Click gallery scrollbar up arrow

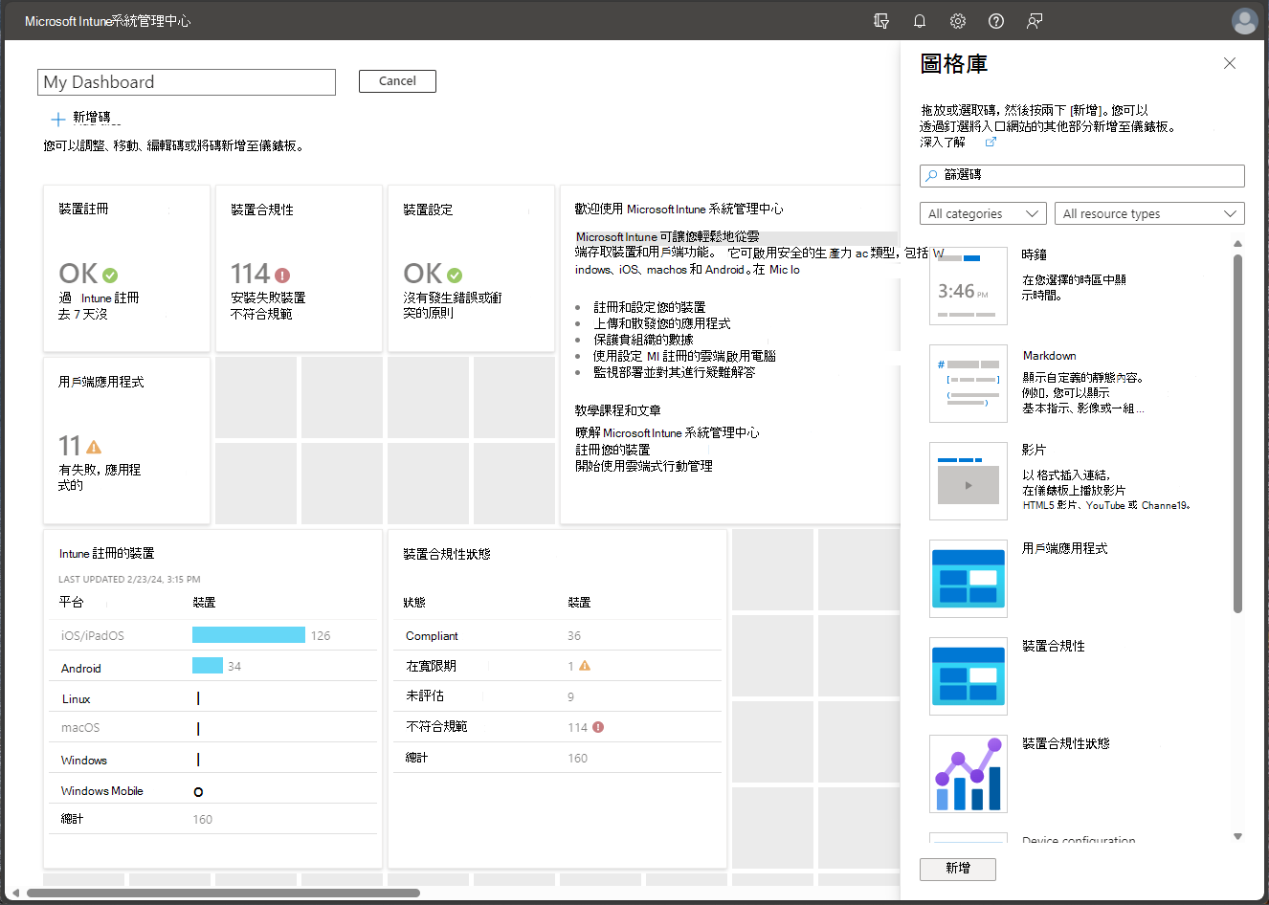(x=1237, y=244)
